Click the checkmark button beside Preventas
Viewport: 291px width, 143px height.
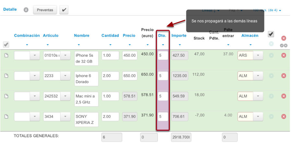[x=64, y=10]
